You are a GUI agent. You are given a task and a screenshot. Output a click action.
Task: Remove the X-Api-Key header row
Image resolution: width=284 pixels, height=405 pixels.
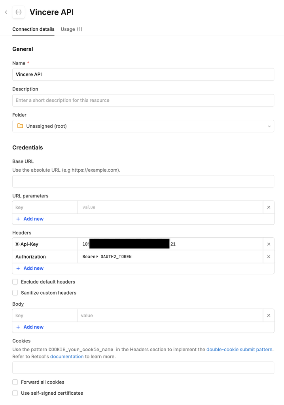pos(269,244)
